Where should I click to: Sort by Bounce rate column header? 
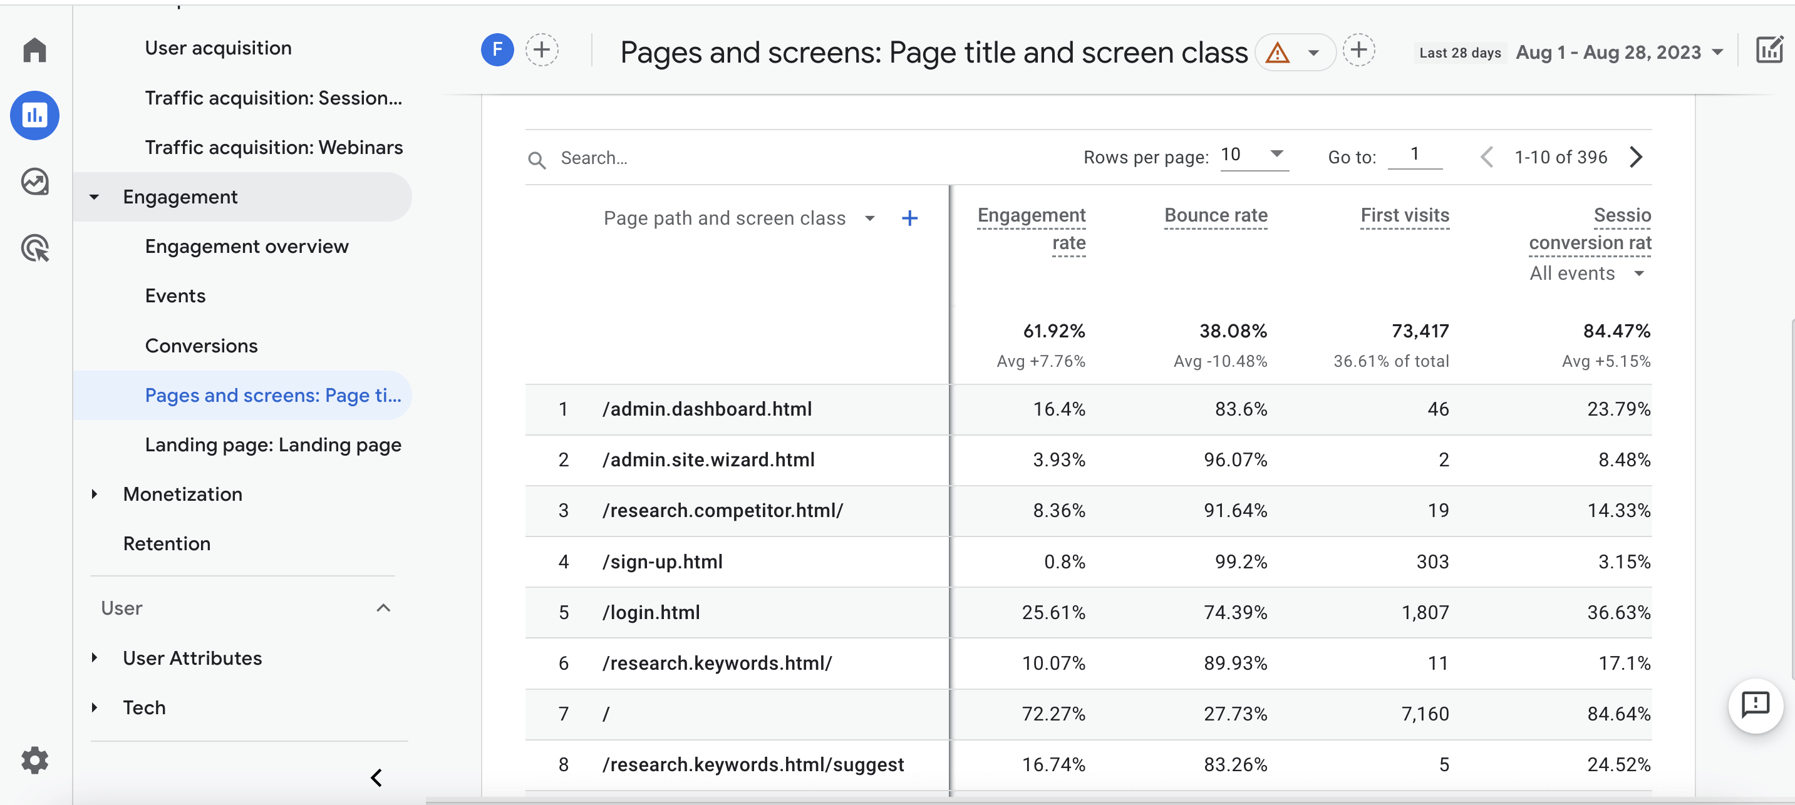coord(1215,216)
